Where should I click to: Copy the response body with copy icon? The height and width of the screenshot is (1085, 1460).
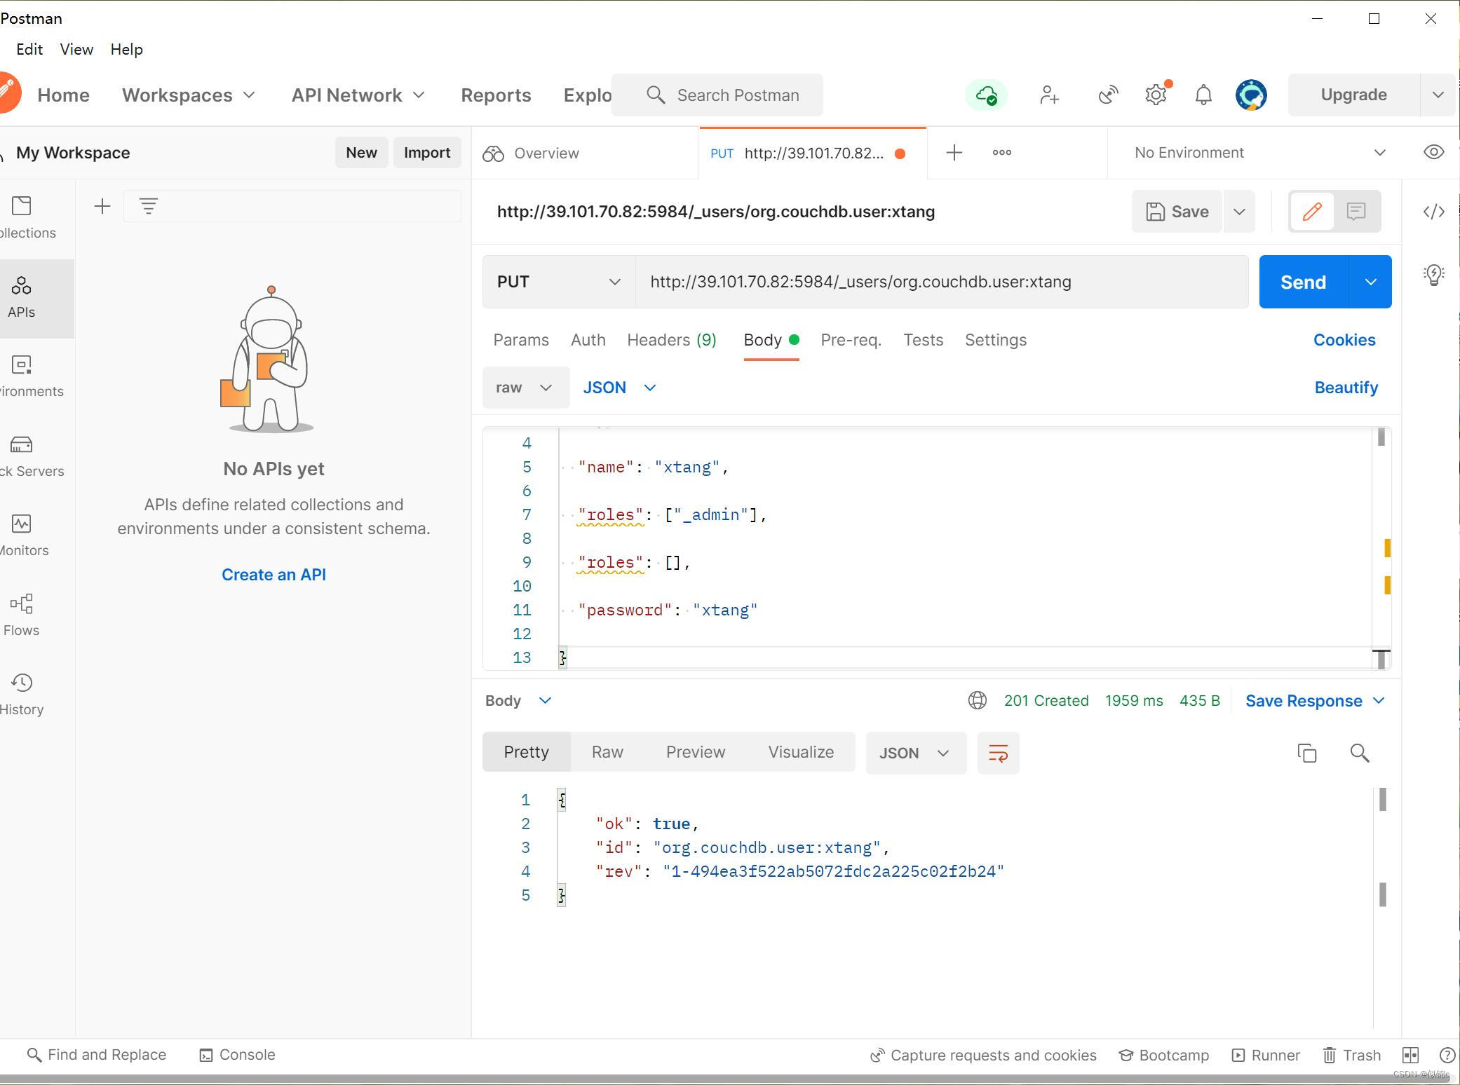(1306, 753)
